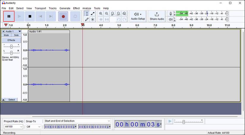Image resolution: width=245 pixels, height=135 pixels.
Task: Select the Multi-tool asterisk
Action: (x=93, y=19)
